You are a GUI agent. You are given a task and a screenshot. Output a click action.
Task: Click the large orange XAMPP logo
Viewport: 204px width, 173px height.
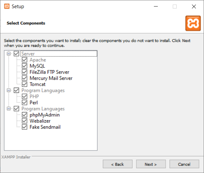point(193,23)
